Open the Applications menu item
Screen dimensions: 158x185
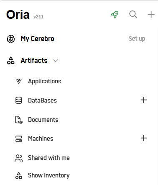[x=45, y=81]
